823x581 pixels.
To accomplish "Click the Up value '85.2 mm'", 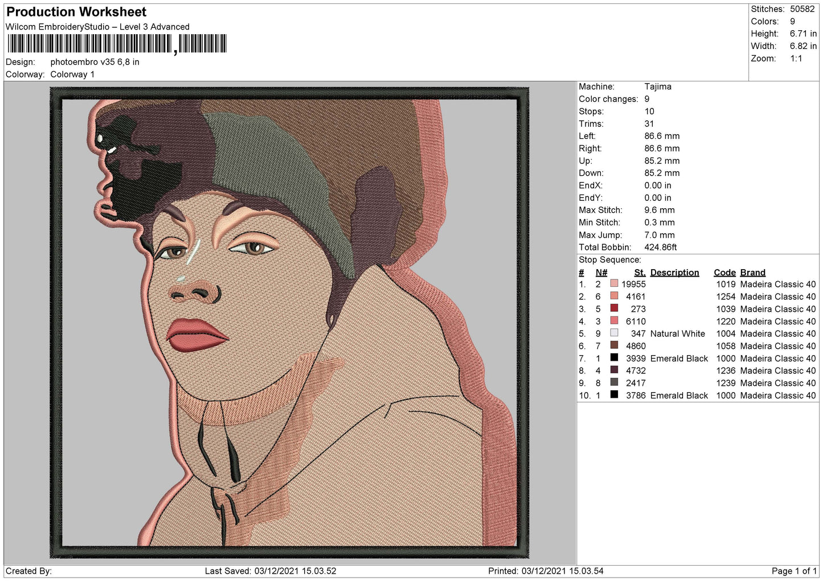I will click(662, 160).
